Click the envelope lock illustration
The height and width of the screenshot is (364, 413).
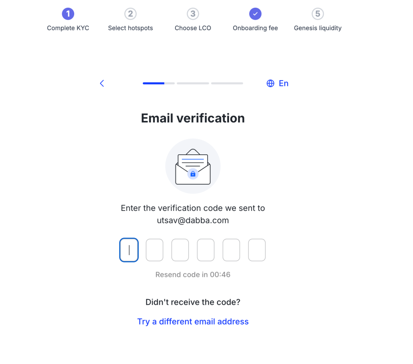[x=193, y=166]
